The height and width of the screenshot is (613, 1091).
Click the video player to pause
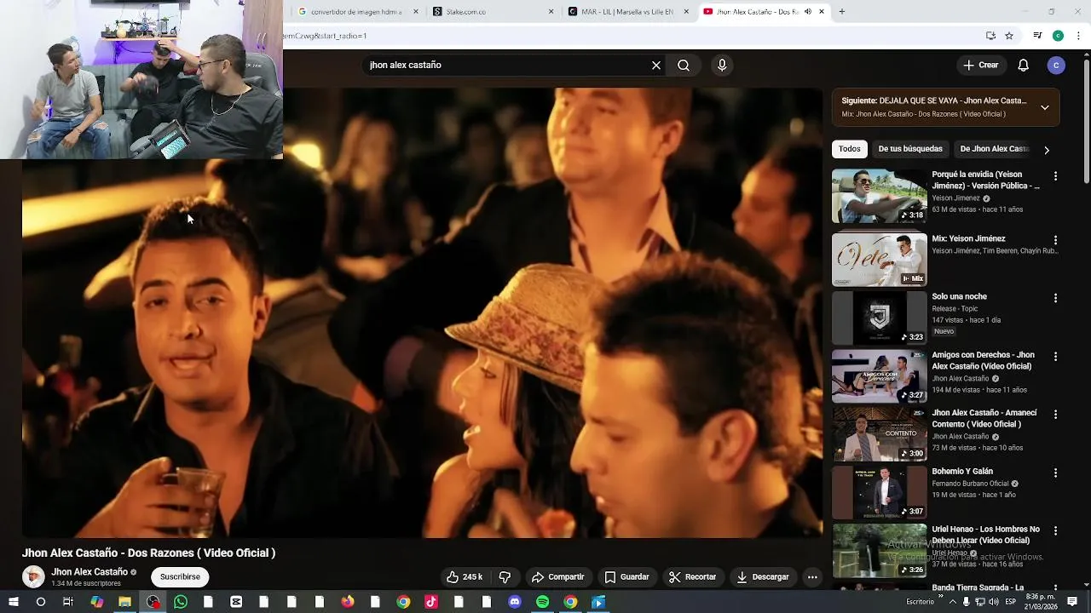pos(423,313)
